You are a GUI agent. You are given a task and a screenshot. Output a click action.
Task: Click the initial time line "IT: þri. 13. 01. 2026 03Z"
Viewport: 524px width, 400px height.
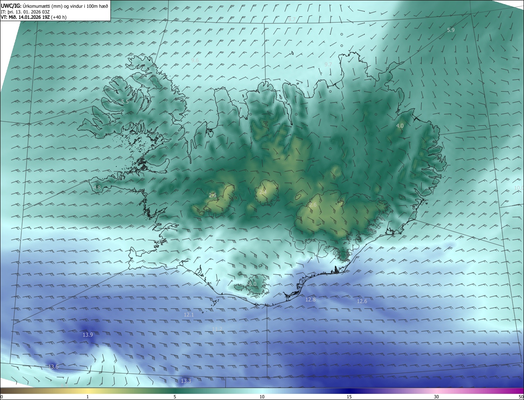click(x=25, y=11)
